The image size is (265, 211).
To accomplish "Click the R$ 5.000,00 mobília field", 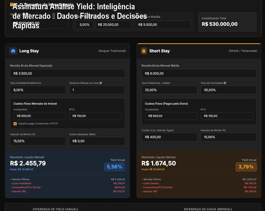I will 163,25.
